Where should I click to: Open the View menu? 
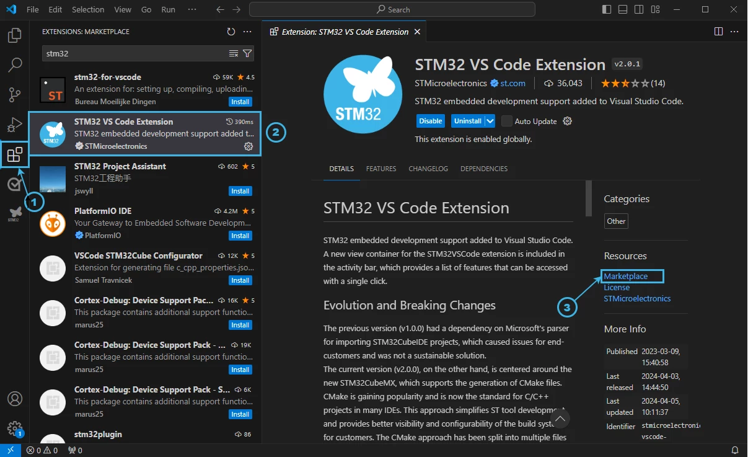pos(123,9)
